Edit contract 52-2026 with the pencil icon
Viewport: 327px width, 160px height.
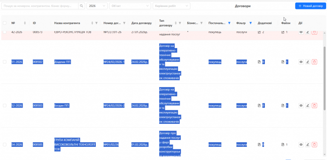point(307,106)
